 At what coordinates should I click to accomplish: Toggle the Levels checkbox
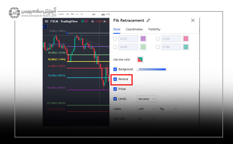(115, 99)
